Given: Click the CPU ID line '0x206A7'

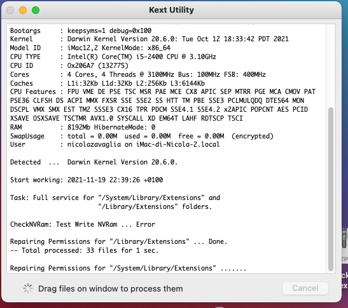Looking at the screenshot, I should (x=69, y=65).
